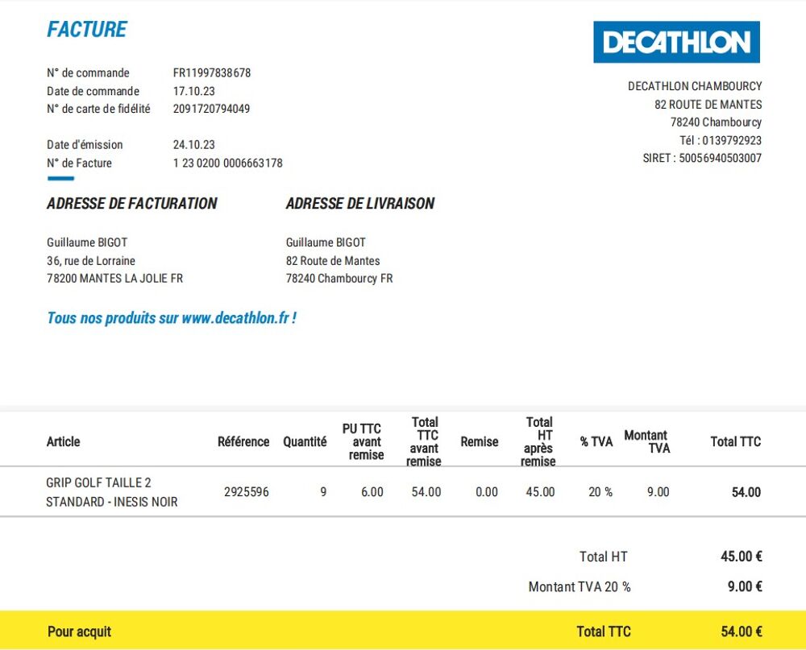Click the "PU TTC avant remise" column header
Image resolution: width=806 pixels, height=650 pixels.
(364, 442)
